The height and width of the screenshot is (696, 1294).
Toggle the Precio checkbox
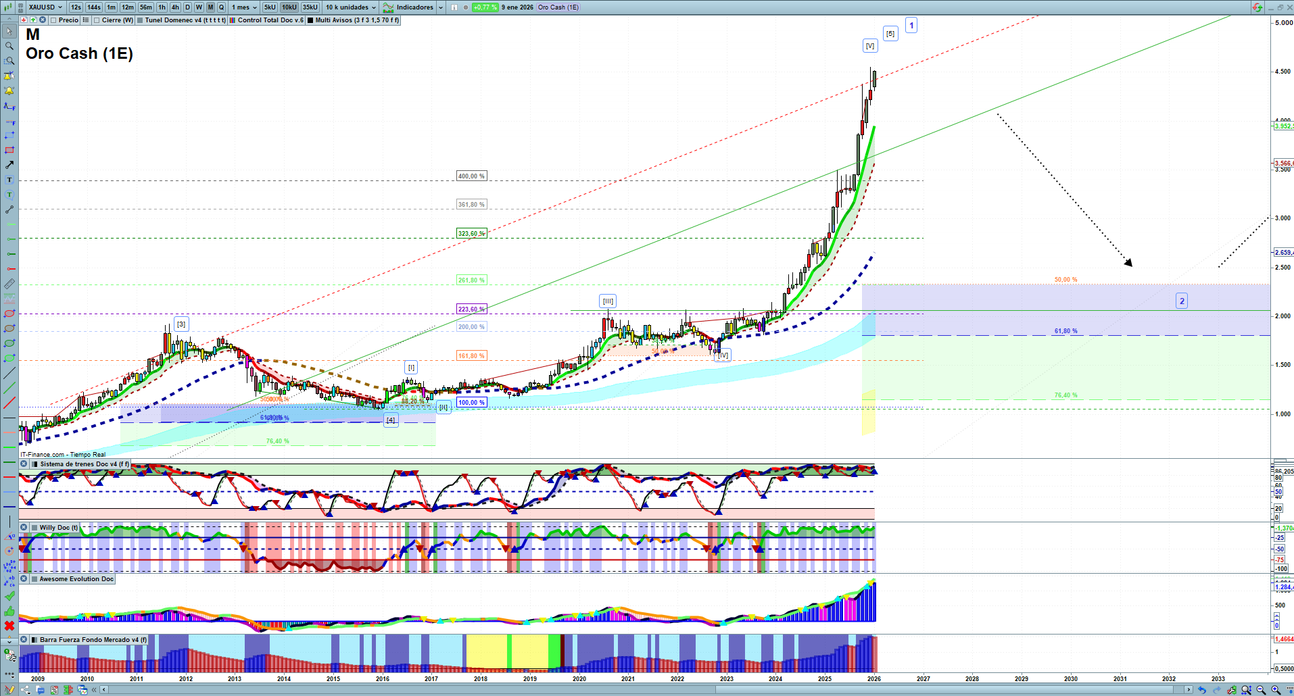54,20
